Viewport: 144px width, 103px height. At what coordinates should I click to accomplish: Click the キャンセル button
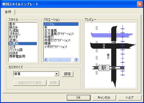[104, 97]
